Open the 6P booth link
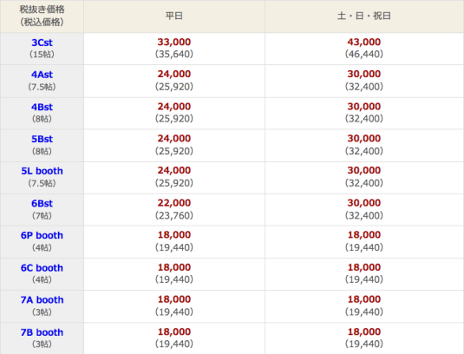 42,236
